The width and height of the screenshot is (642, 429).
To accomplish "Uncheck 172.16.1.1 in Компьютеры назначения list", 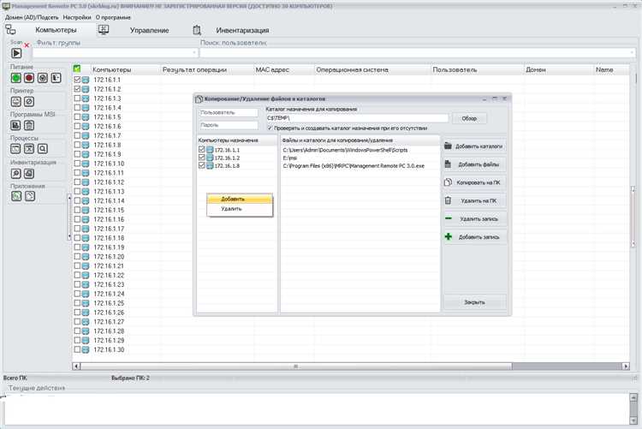I will coord(201,150).
